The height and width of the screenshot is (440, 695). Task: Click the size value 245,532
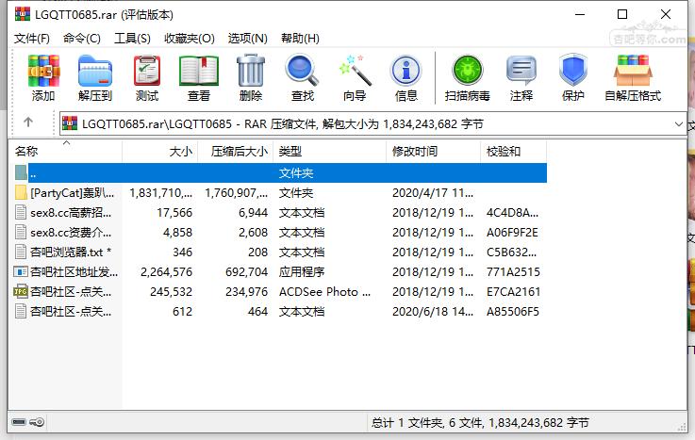coord(171,292)
